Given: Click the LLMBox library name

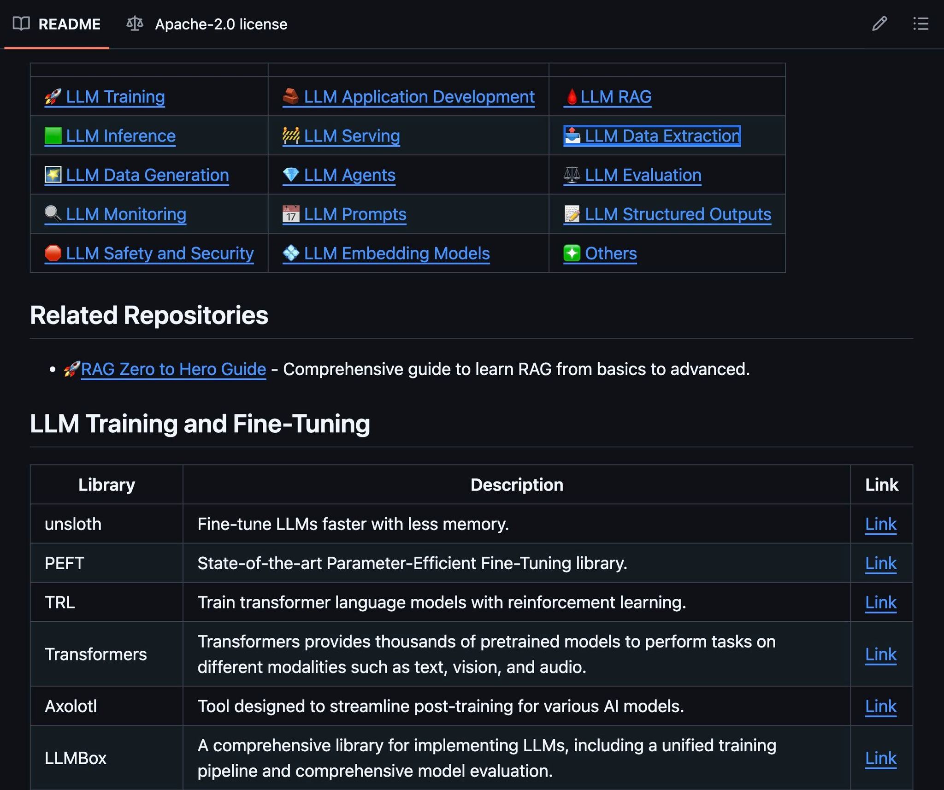Looking at the screenshot, I should pos(76,758).
